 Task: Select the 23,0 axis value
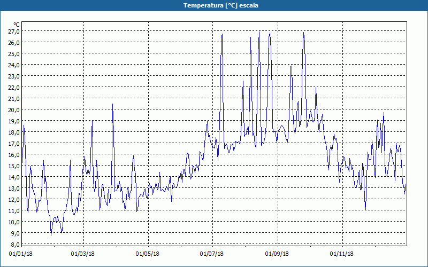click(14, 76)
